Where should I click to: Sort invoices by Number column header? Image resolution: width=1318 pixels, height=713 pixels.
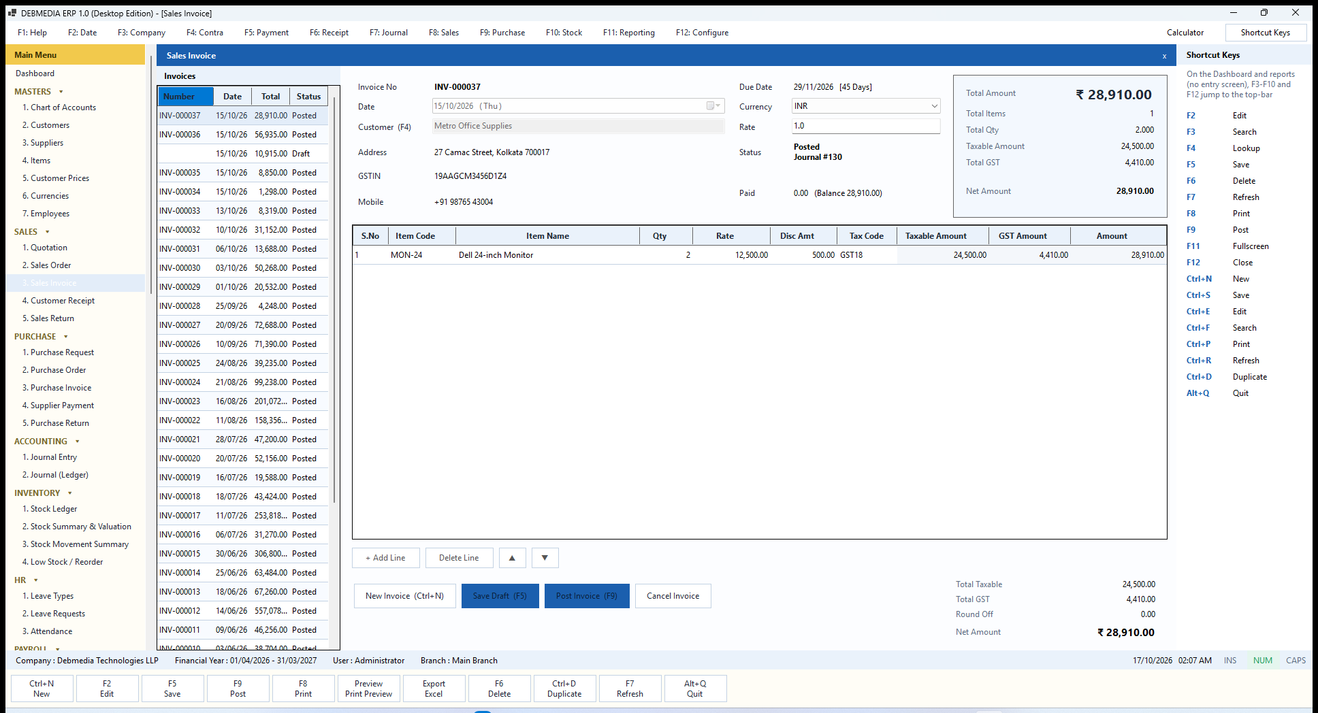tap(186, 97)
